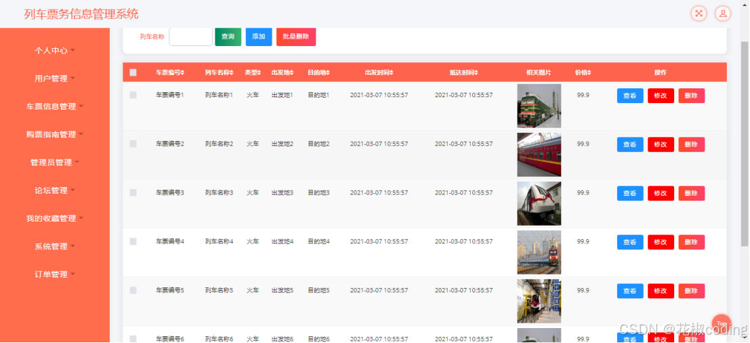Expand the 购票指南管理 sidebar menu
Image resolution: width=750 pixels, height=343 pixels.
55,134
